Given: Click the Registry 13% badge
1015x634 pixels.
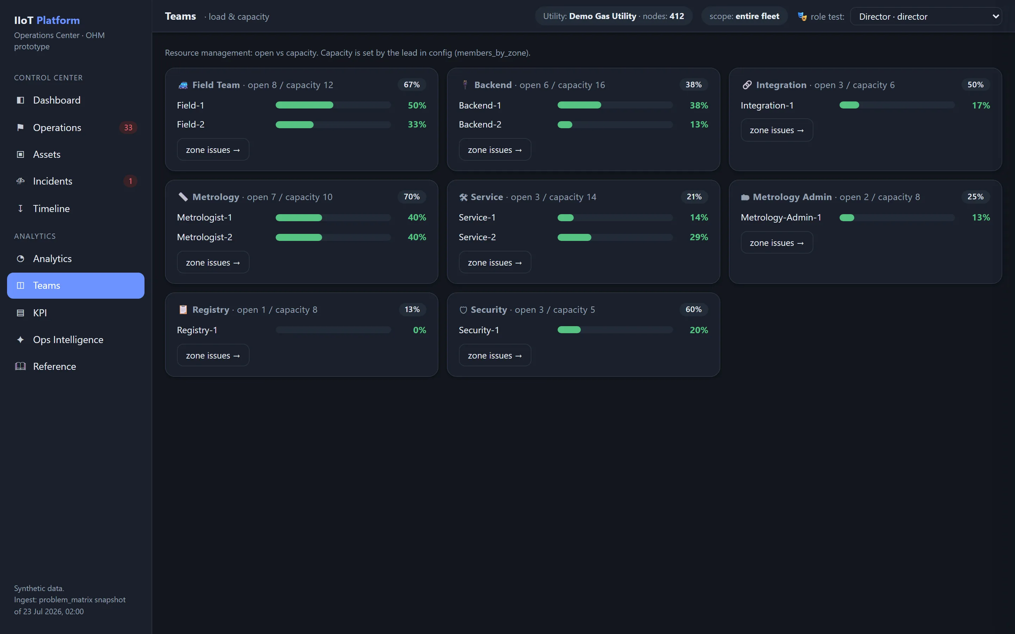Looking at the screenshot, I should point(412,310).
